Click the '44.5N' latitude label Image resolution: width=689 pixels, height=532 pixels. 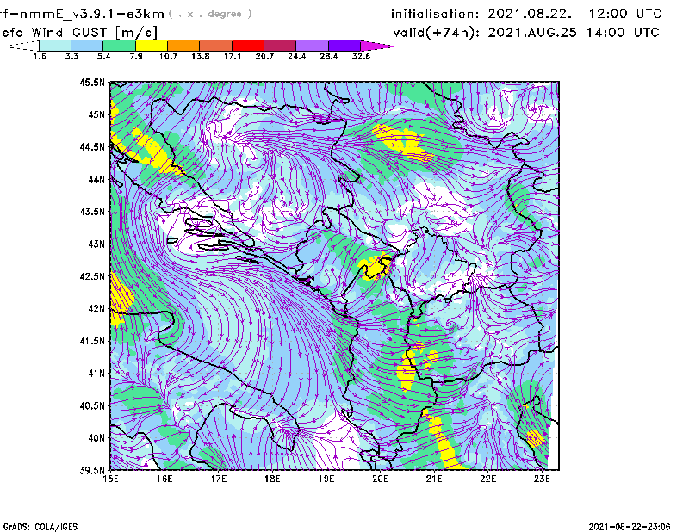(x=92, y=146)
